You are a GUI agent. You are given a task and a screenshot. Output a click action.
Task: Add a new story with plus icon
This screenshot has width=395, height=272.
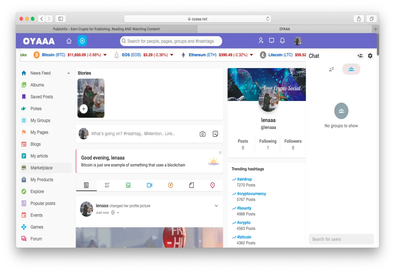click(84, 109)
